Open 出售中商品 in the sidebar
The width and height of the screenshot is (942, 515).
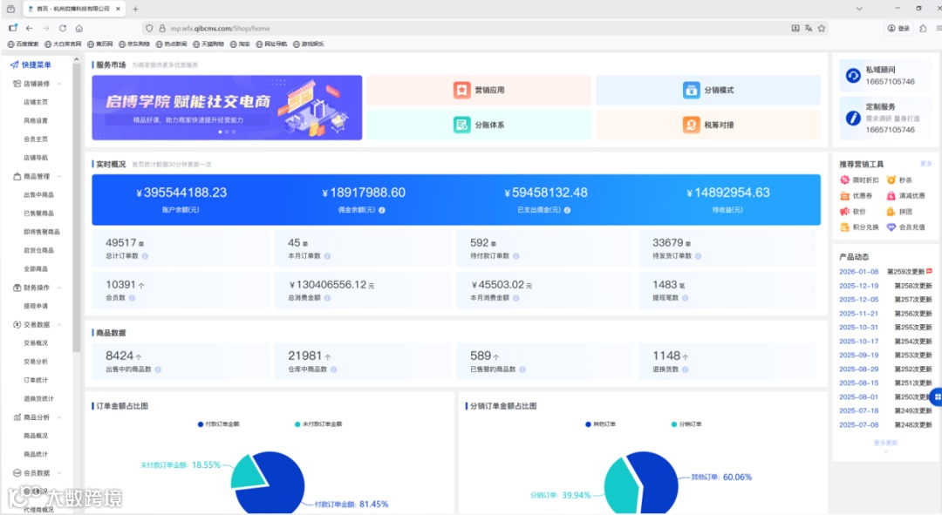point(38,194)
